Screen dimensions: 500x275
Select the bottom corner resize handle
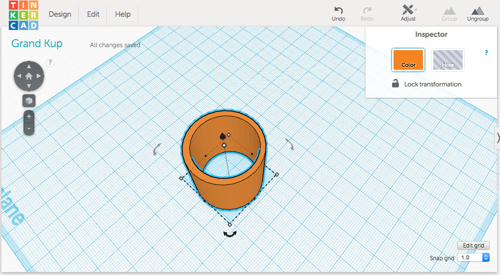(x=230, y=224)
